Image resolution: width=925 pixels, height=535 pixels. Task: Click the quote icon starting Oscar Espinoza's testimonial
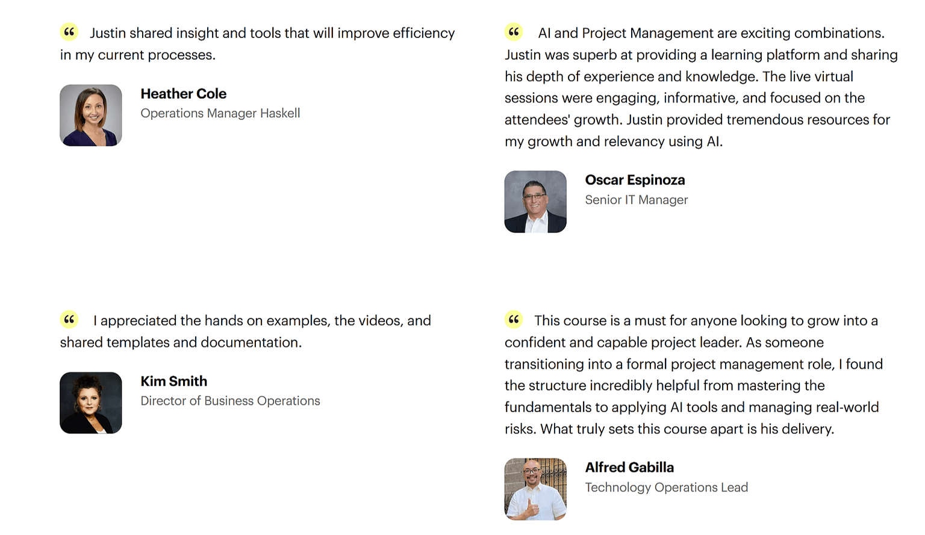[x=514, y=32]
